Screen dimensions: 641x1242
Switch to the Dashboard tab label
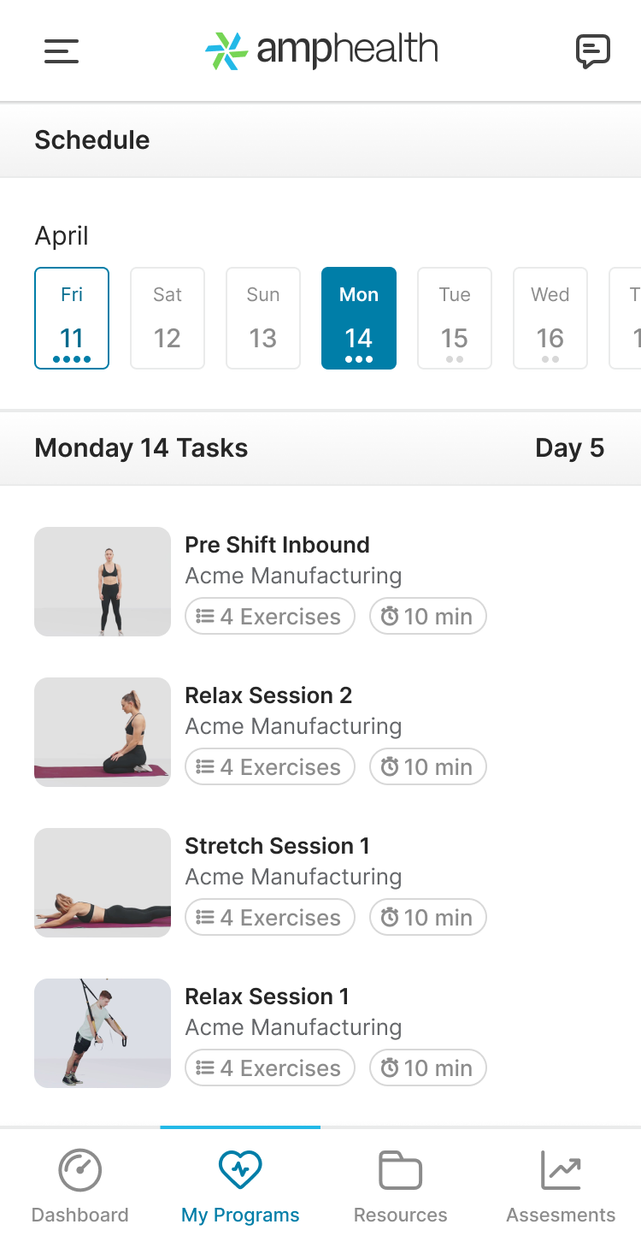tap(80, 1215)
